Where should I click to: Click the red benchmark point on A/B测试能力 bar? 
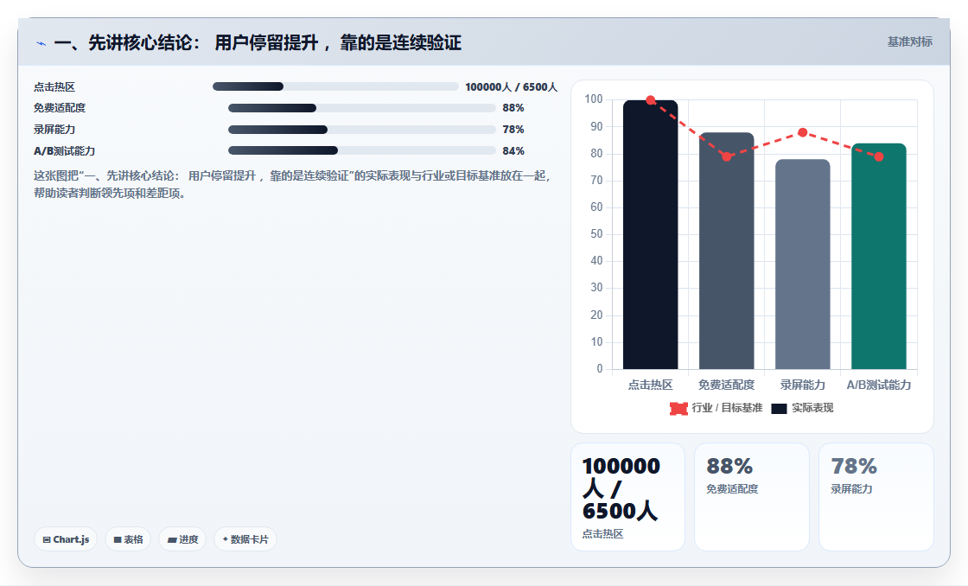tap(879, 156)
